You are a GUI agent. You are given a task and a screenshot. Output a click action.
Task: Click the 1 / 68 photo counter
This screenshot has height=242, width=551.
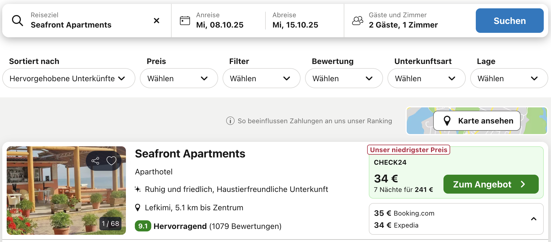(x=110, y=224)
